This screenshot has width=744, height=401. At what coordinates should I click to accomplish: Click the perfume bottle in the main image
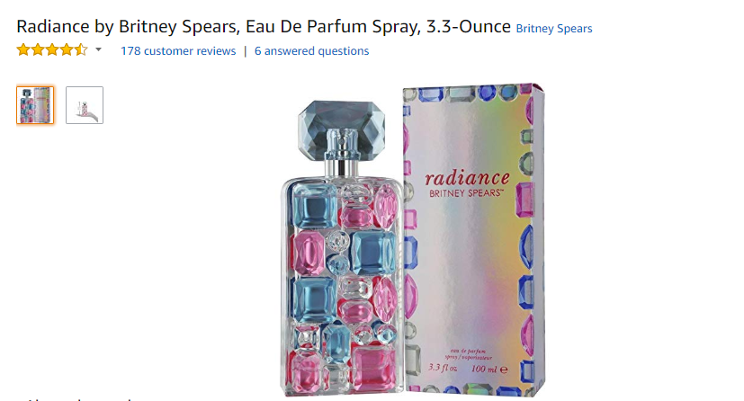(x=342, y=248)
